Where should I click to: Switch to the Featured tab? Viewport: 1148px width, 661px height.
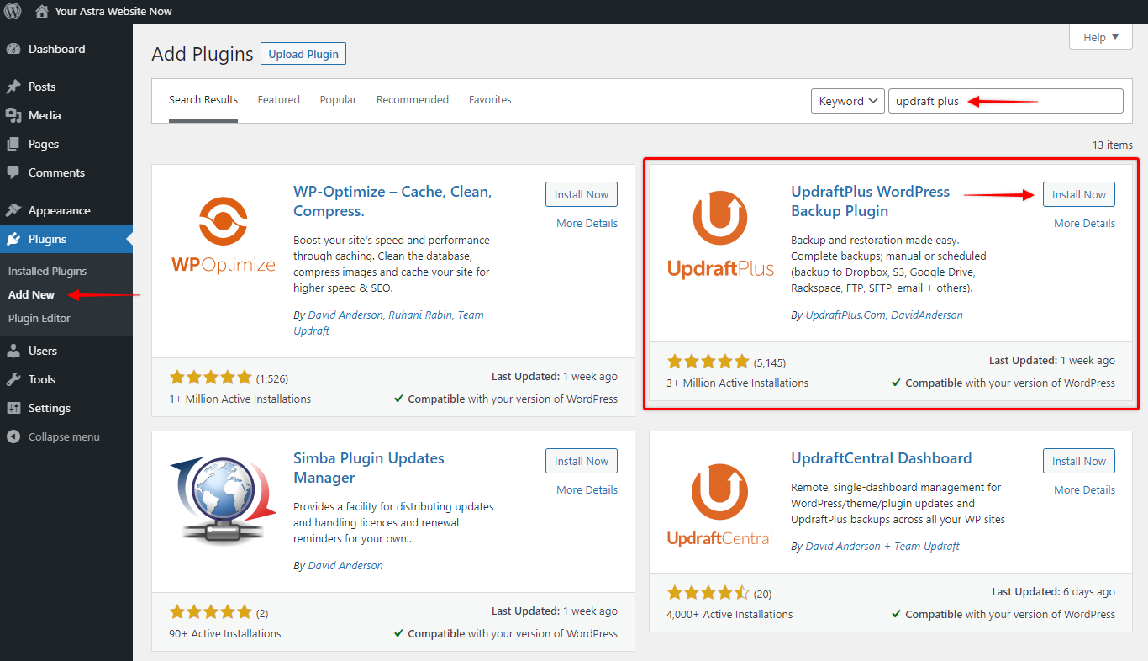(279, 99)
